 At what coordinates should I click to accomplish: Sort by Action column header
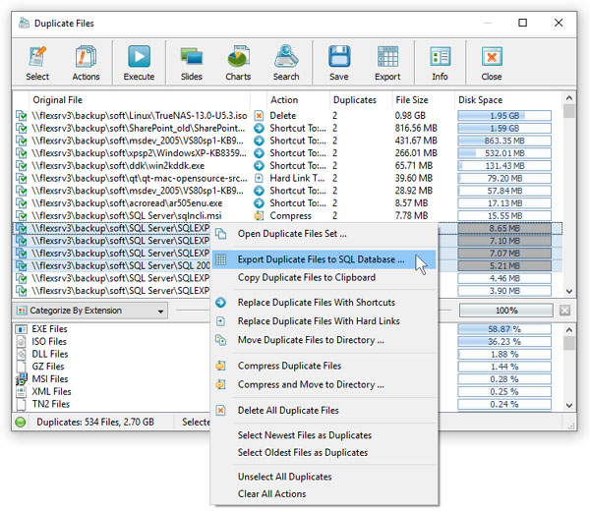[298, 100]
